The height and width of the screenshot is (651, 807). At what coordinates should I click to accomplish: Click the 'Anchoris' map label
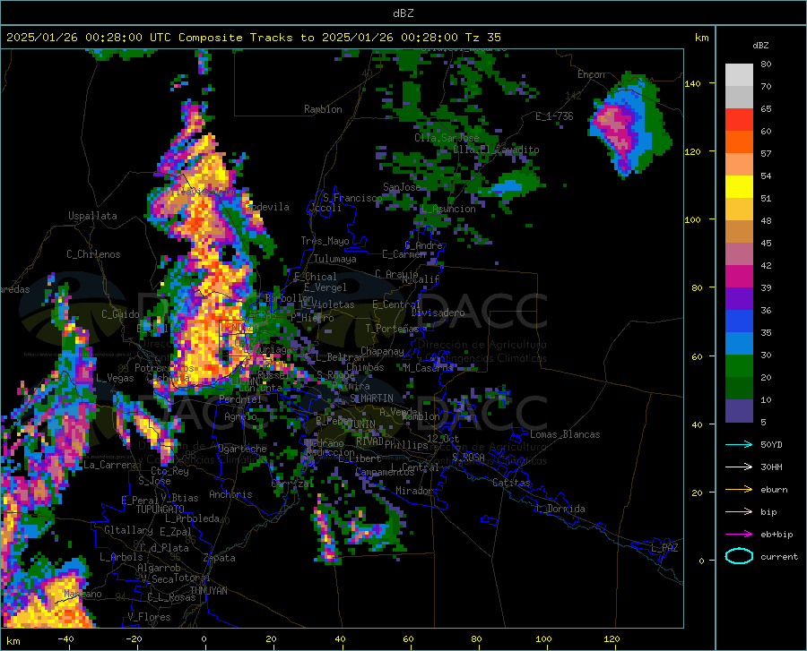click(x=230, y=494)
